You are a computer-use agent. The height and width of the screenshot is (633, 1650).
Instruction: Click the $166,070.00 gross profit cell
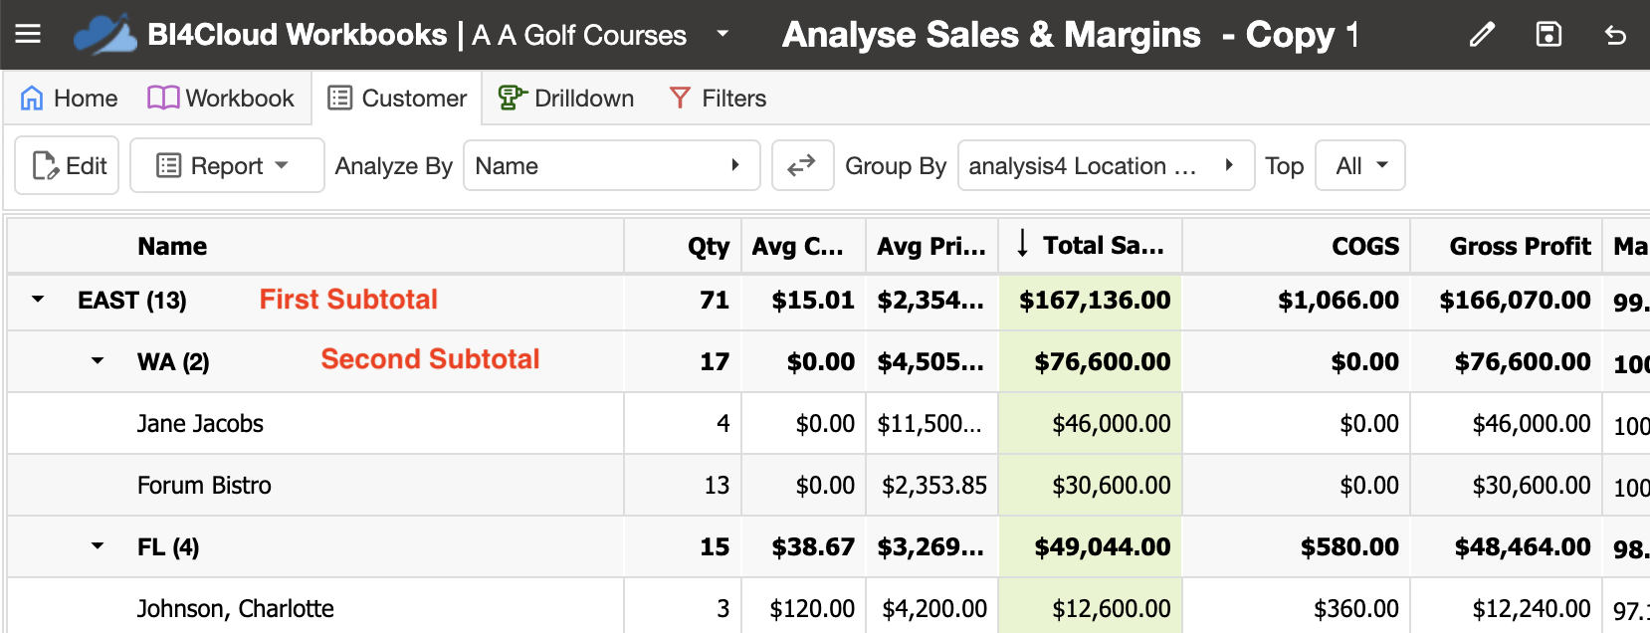point(1507,301)
